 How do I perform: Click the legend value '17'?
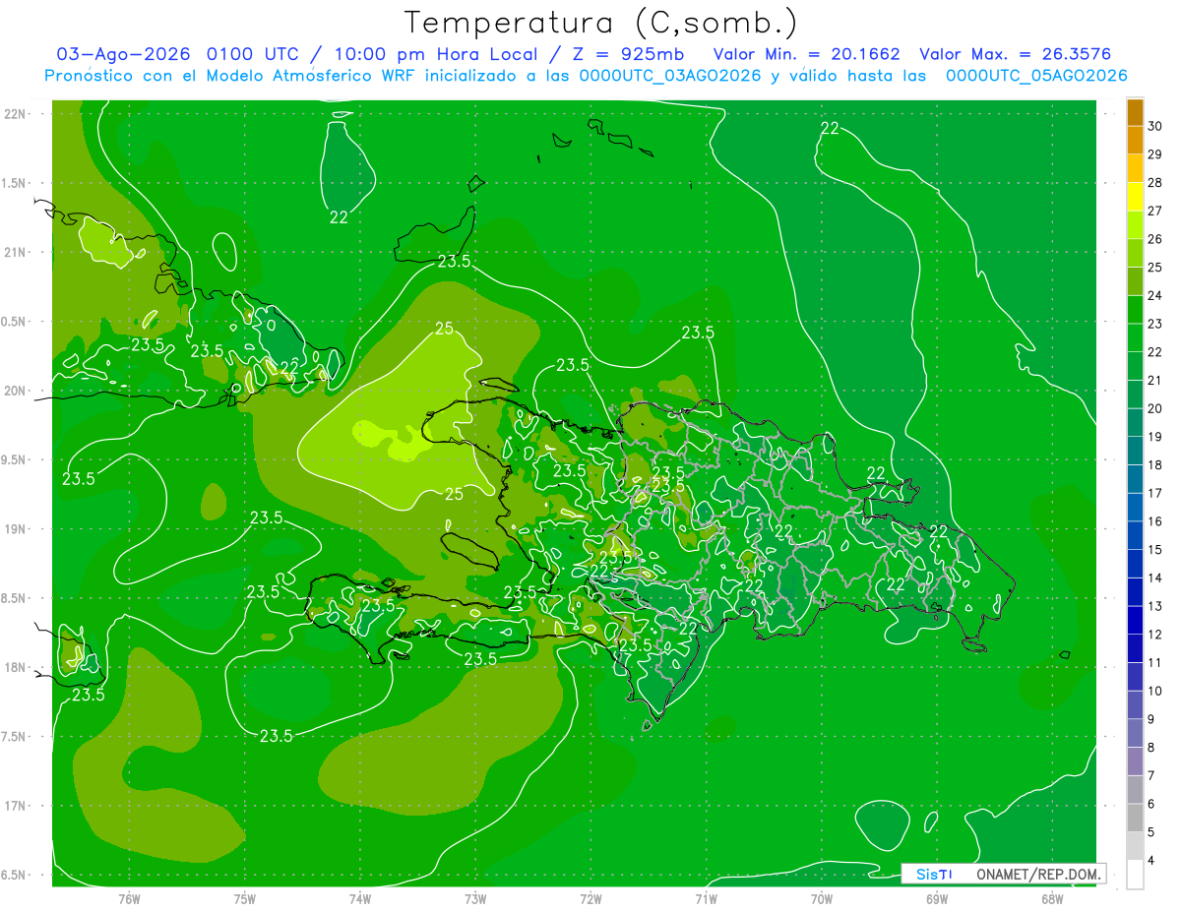point(1155,494)
